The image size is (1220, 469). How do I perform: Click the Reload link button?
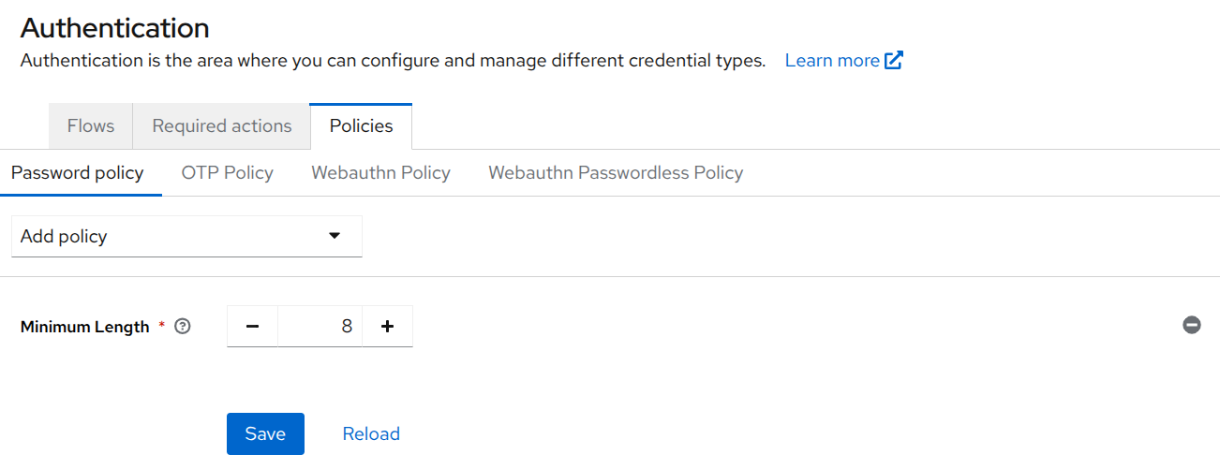point(371,434)
